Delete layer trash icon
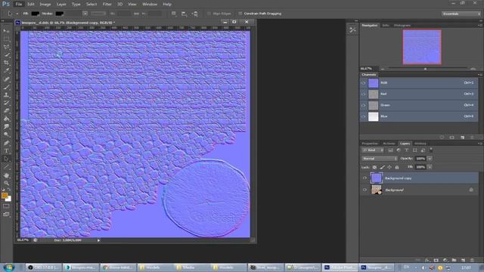Viewport: 484px width, 272px height. (x=472, y=260)
